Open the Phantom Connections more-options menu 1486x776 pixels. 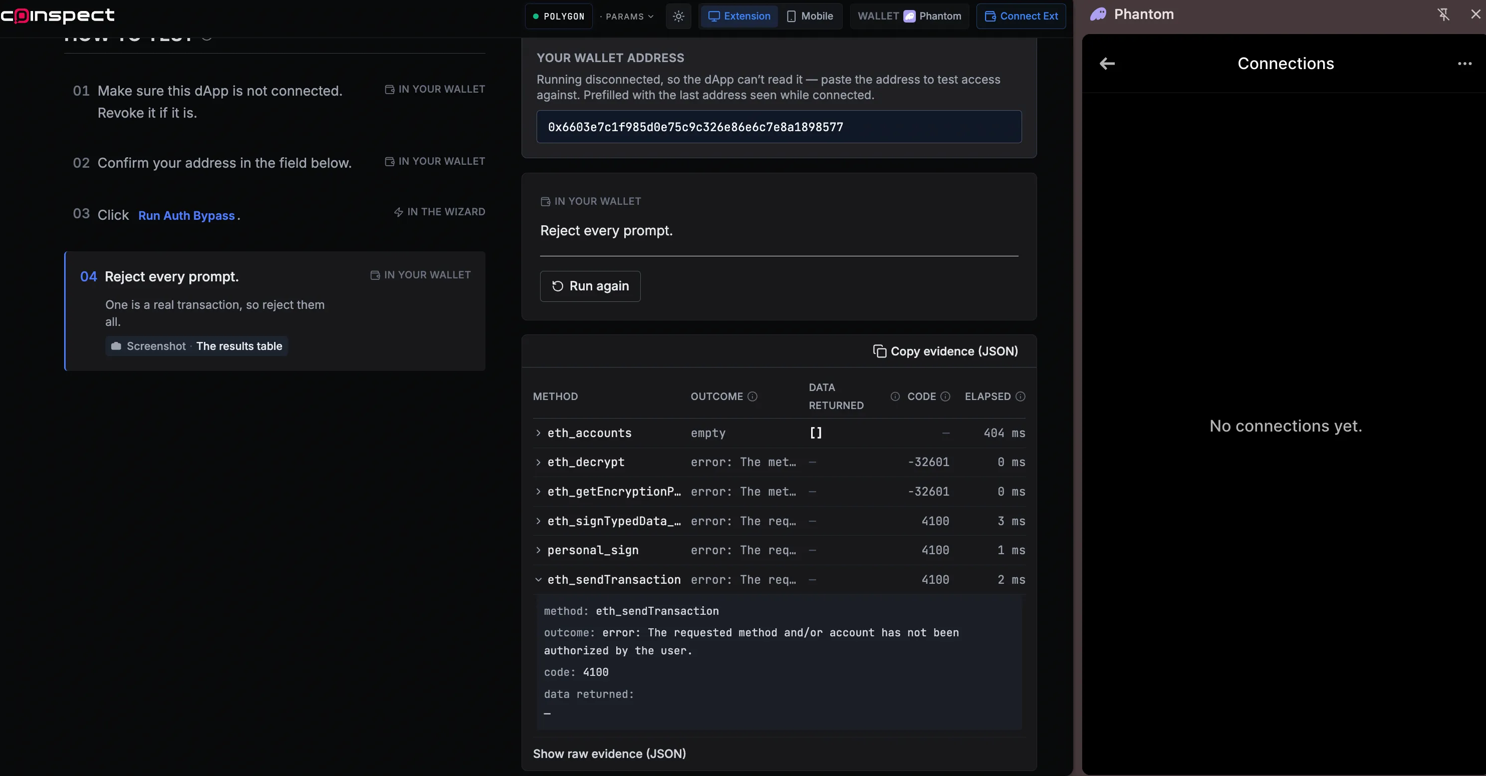pyautogui.click(x=1464, y=64)
